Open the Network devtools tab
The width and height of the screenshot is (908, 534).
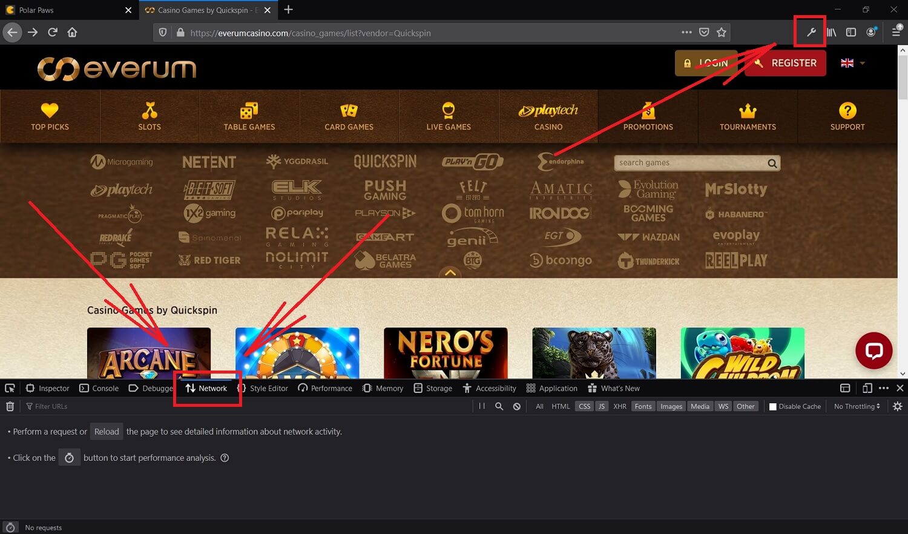tap(206, 388)
